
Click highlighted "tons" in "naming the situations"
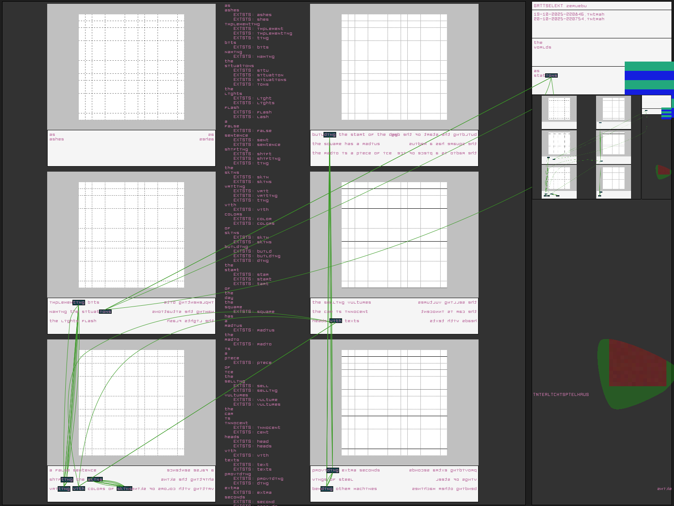105,312
